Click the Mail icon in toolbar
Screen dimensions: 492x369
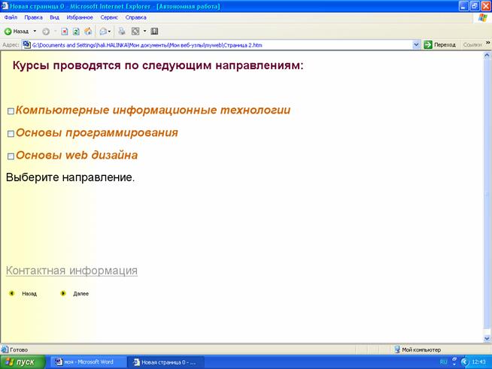[x=104, y=32]
